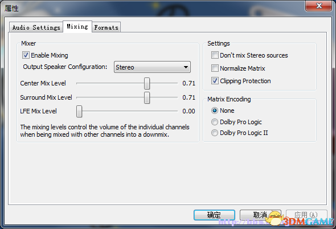Tick the Normalize Matrix checkbox

(x=215, y=68)
